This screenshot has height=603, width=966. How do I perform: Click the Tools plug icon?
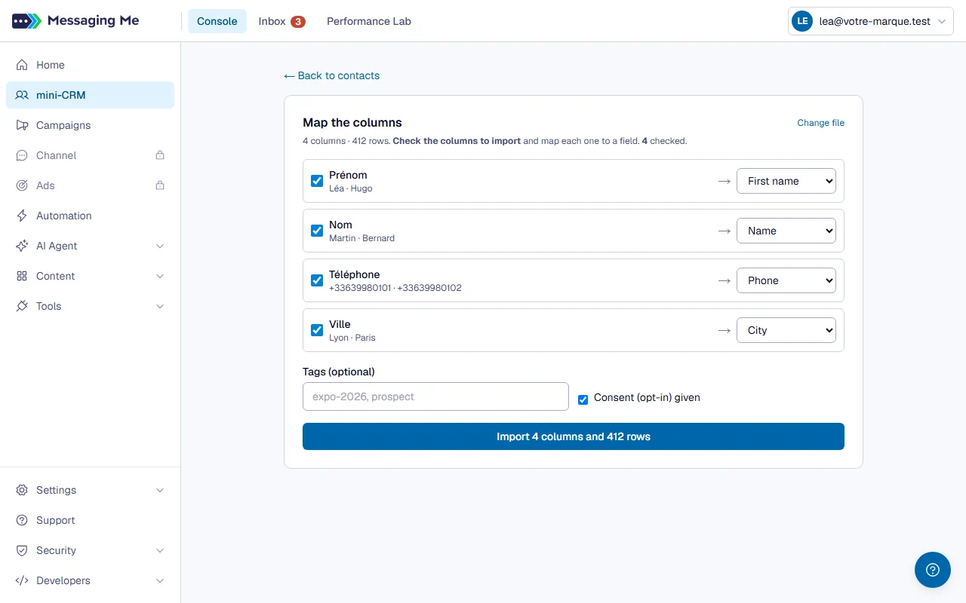pos(22,306)
